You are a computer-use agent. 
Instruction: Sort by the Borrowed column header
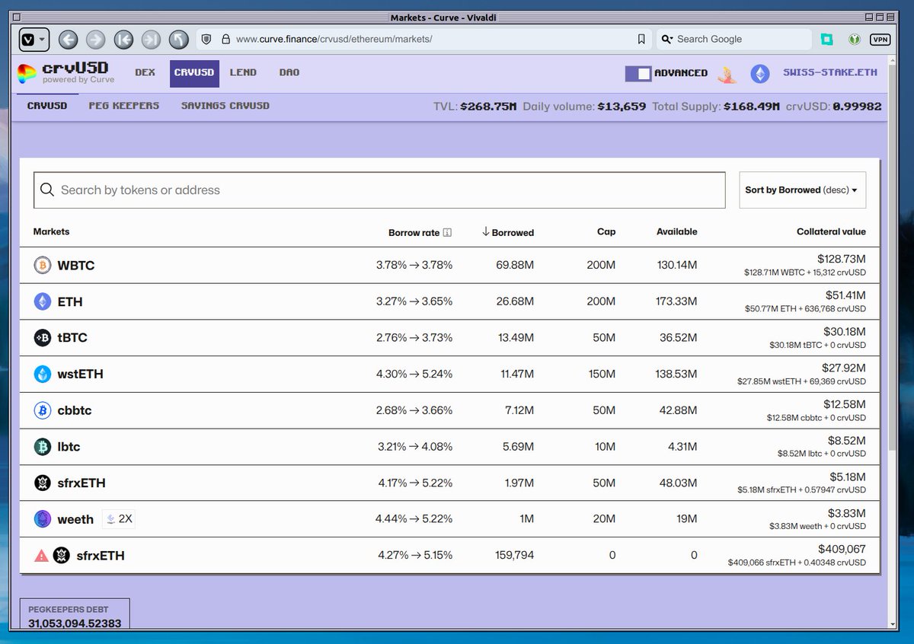coord(507,232)
